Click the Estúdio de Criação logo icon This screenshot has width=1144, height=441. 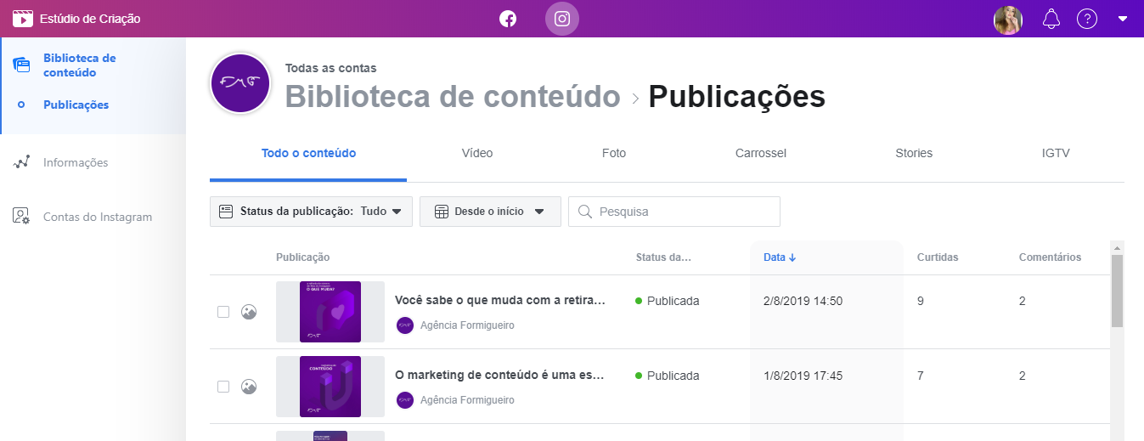click(x=23, y=19)
